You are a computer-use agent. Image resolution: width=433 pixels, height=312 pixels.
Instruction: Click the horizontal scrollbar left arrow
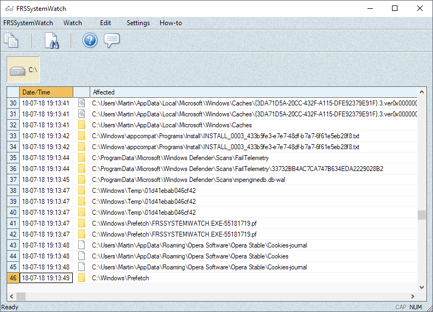click(11, 297)
